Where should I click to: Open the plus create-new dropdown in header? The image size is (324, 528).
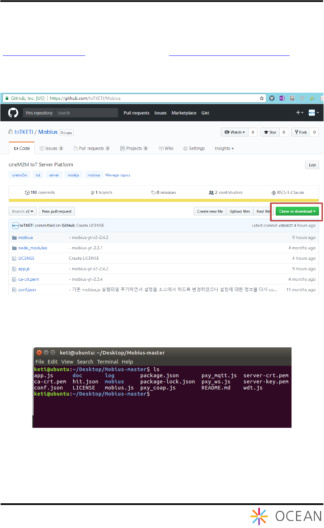(x=300, y=113)
